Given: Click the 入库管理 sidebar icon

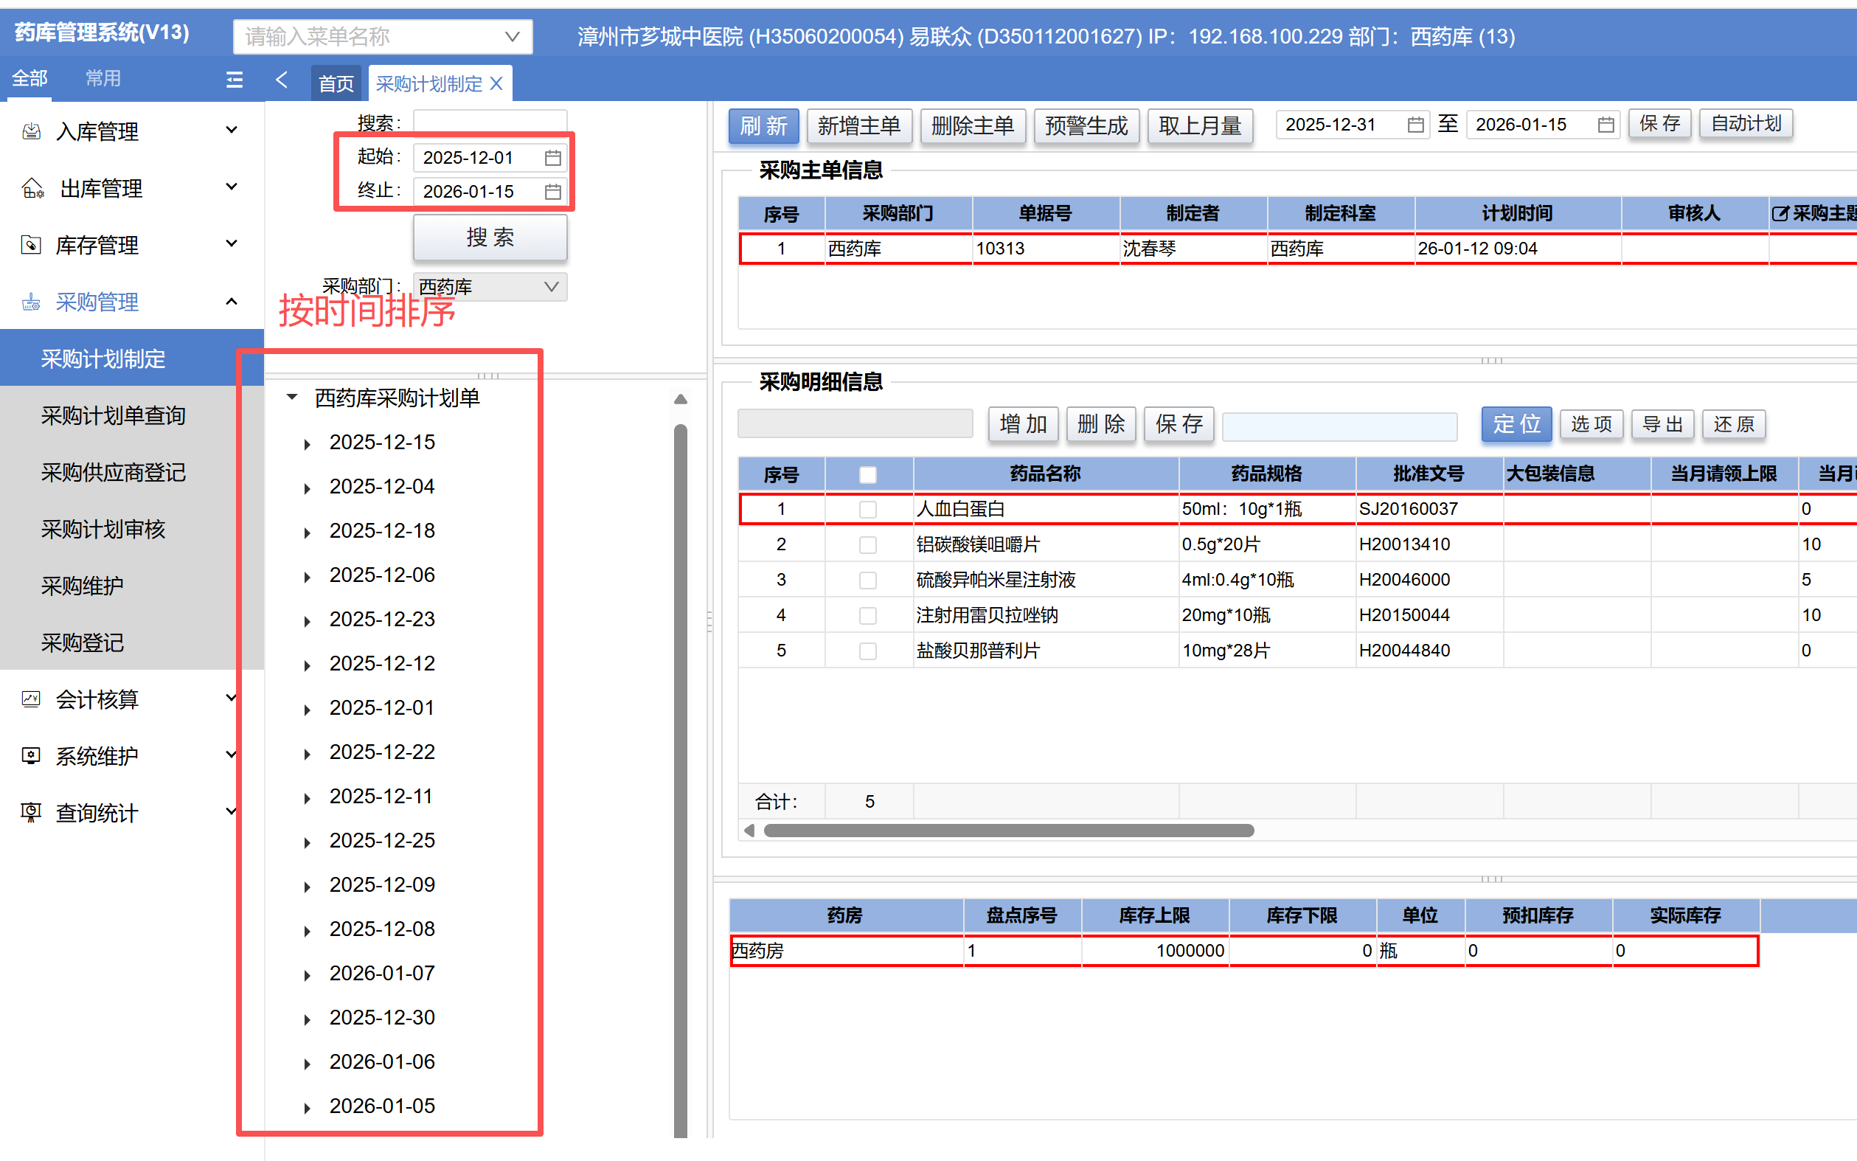Looking at the screenshot, I should (x=31, y=131).
